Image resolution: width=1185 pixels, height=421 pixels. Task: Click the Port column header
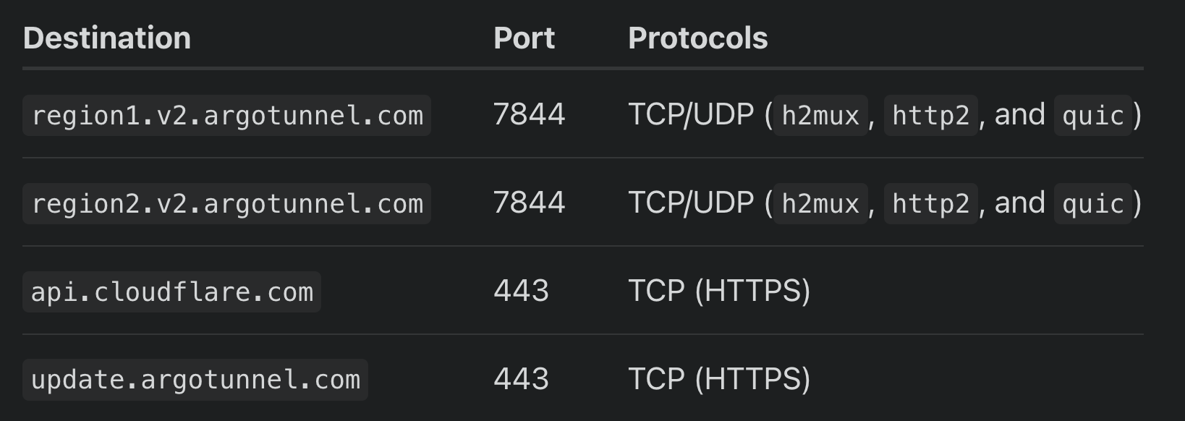tap(524, 38)
